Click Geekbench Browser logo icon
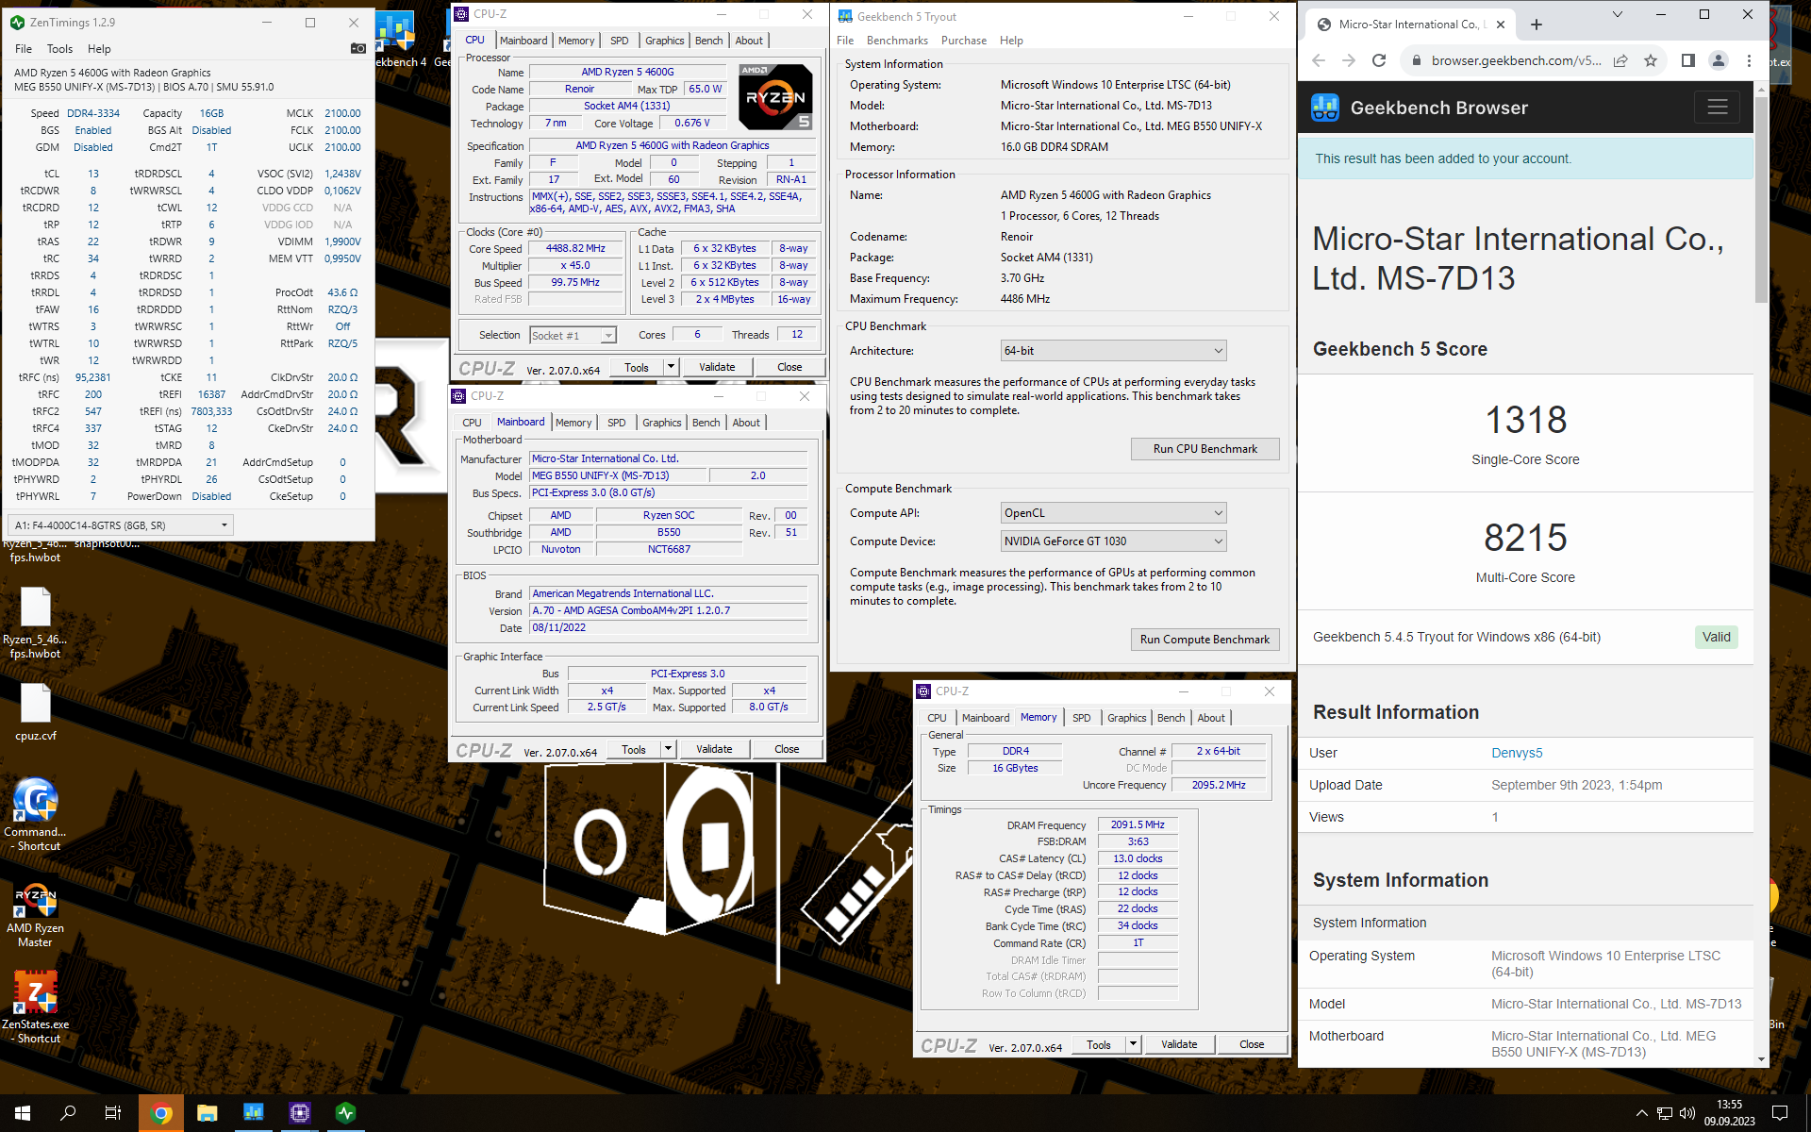This screenshot has width=1811, height=1132. [x=1325, y=108]
